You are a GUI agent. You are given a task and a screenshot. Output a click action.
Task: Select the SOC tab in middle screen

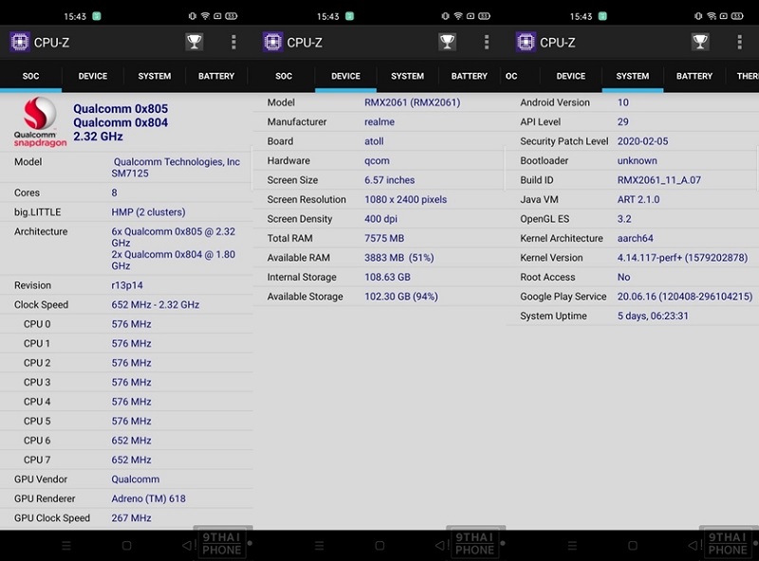click(284, 76)
